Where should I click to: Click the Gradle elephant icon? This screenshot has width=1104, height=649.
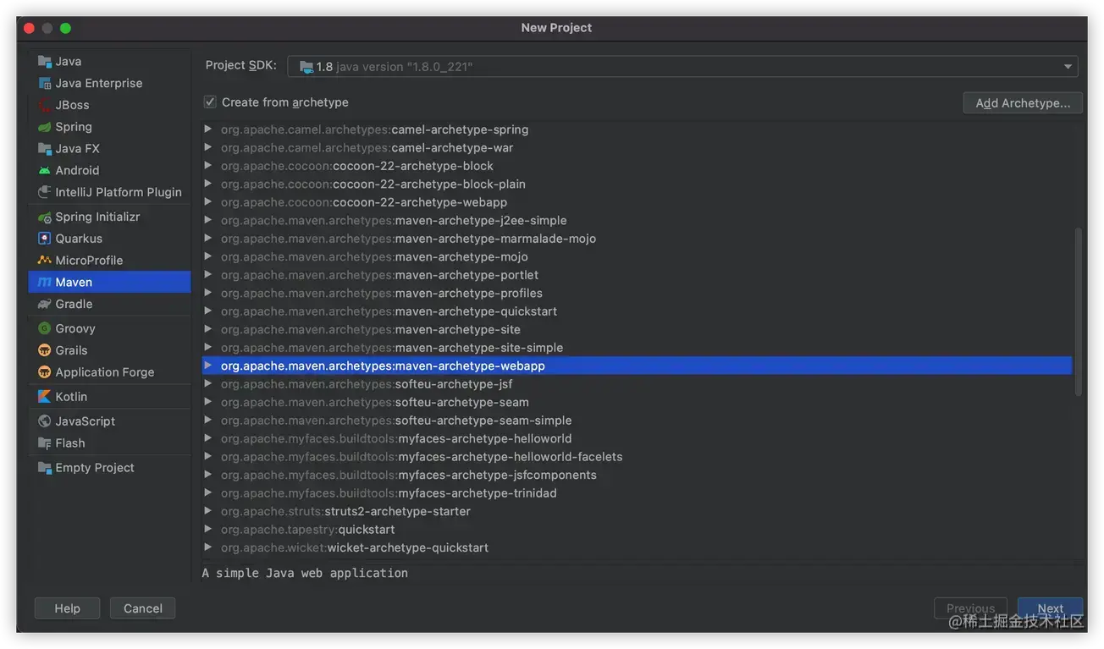(x=45, y=305)
